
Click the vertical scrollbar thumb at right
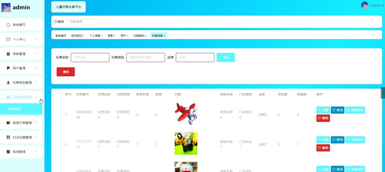(383, 93)
